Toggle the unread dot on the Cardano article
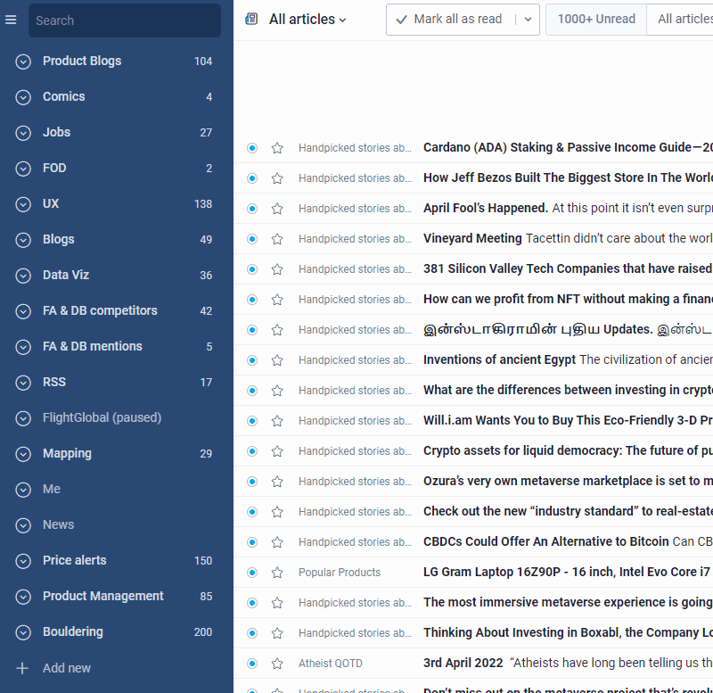 pos(252,147)
